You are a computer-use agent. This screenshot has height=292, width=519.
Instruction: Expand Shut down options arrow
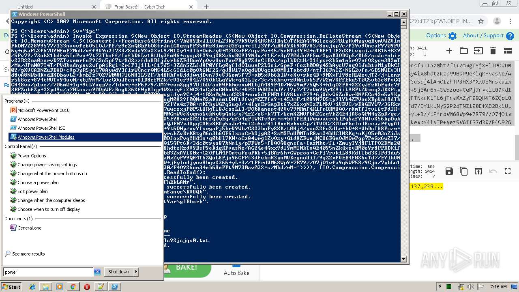pyautogui.click(x=136, y=272)
